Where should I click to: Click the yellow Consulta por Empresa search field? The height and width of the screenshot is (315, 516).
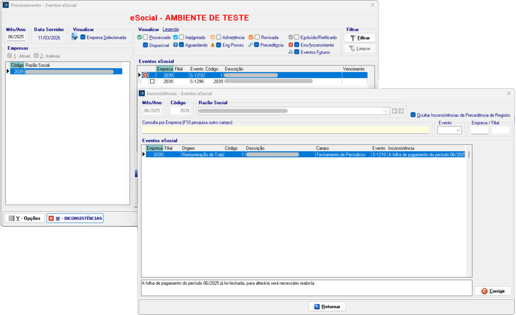pos(285,130)
